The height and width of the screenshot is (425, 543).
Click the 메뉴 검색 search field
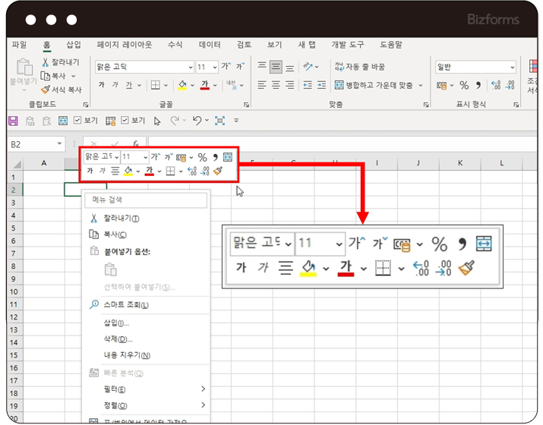point(146,200)
